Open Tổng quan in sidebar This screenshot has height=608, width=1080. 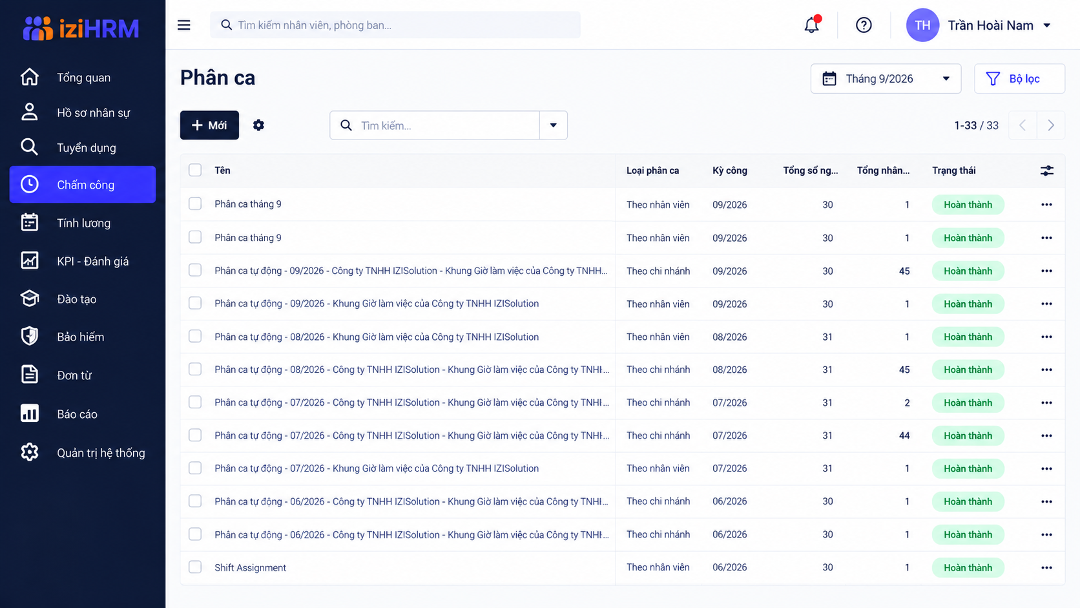[83, 78]
